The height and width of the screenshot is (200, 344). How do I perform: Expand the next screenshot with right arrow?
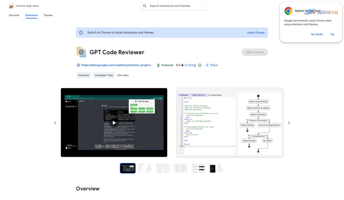pos(289,123)
